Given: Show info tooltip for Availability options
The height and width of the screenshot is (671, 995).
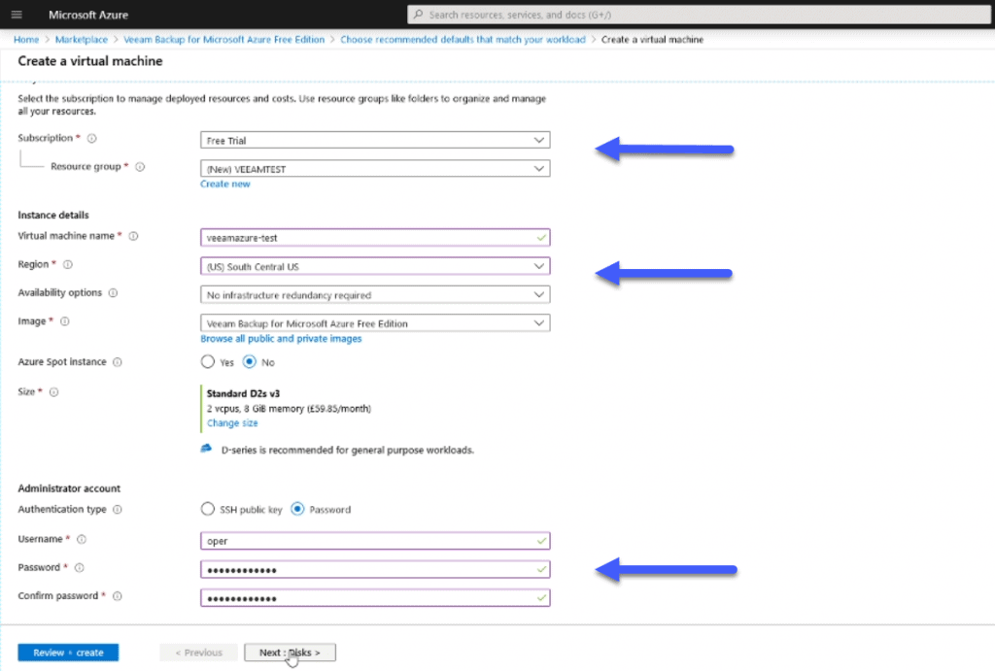Looking at the screenshot, I should tap(113, 293).
